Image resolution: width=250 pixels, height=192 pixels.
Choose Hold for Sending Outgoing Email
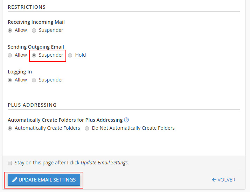[x=70, y=55]
